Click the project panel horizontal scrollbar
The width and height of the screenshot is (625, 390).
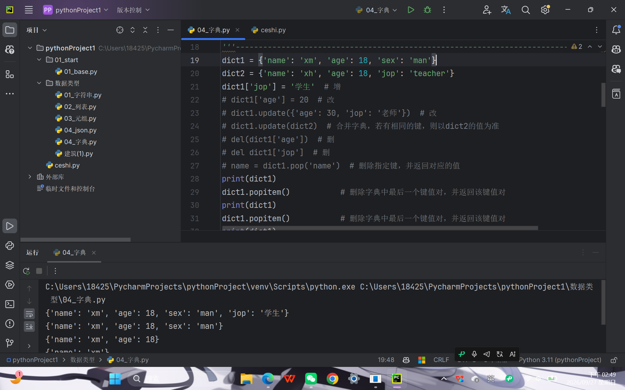(x=76, y=240)
